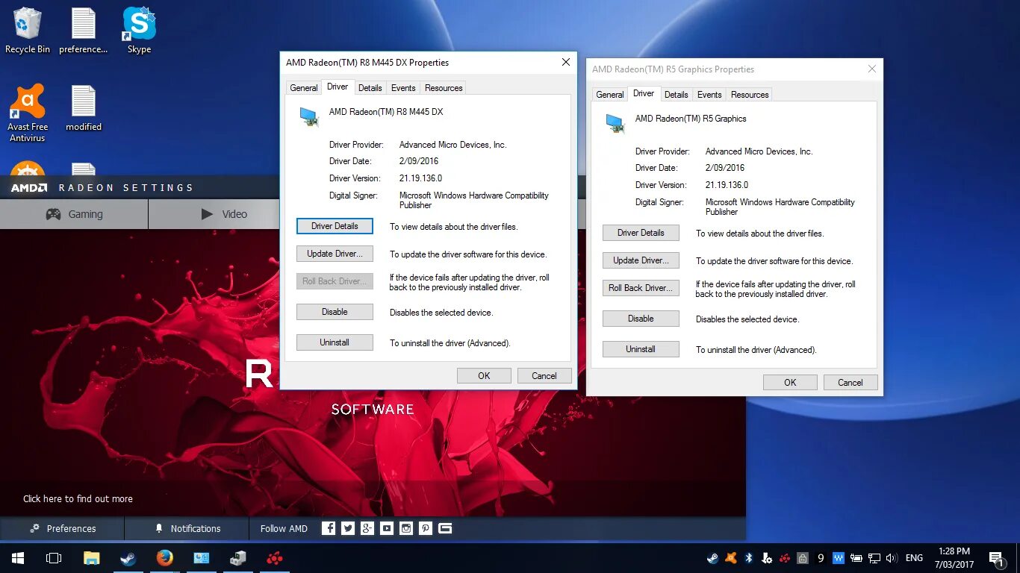Viewport: 1020px width, 573px height.
Task: Open File Explorer from the taskbar
Action: pos(91,558)
